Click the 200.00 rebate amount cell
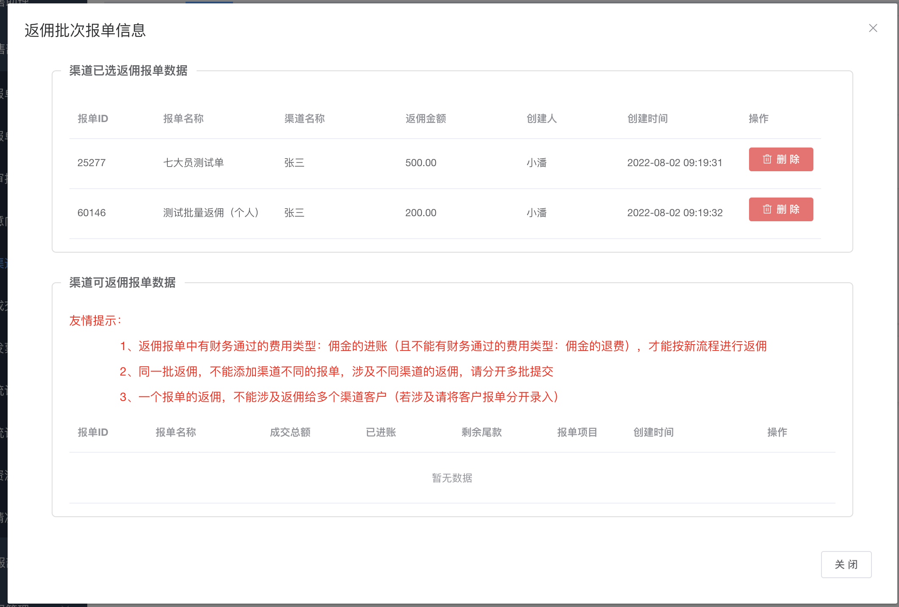 pos(420,213)
